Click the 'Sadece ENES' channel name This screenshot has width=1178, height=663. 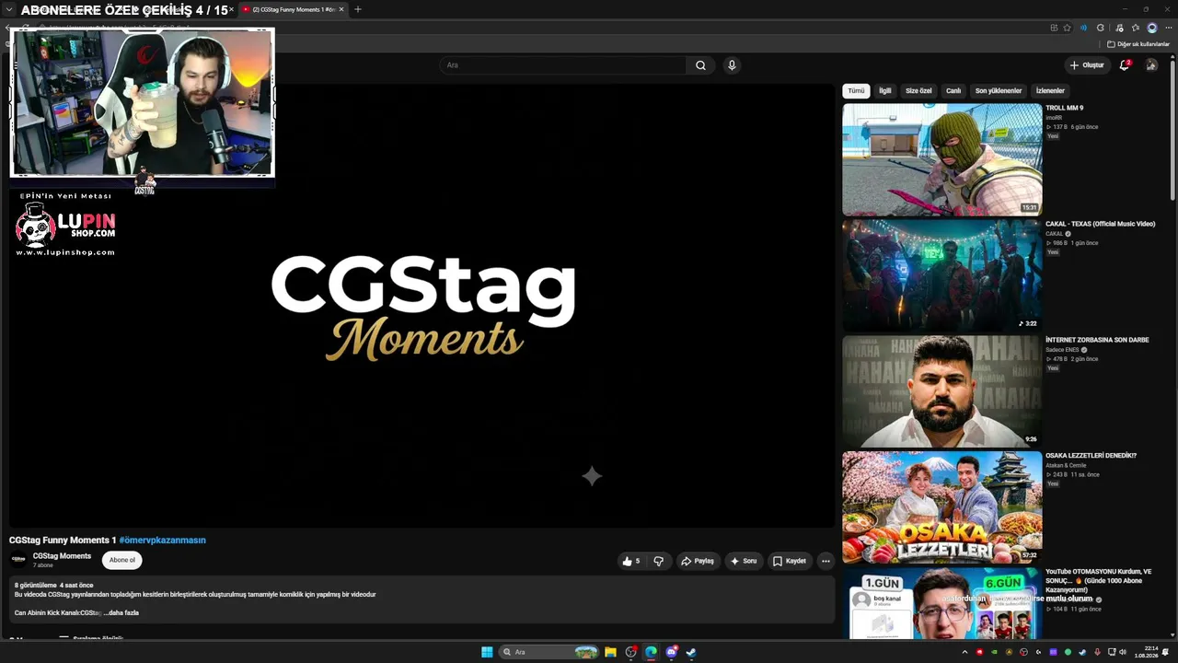click(1061, 350)
